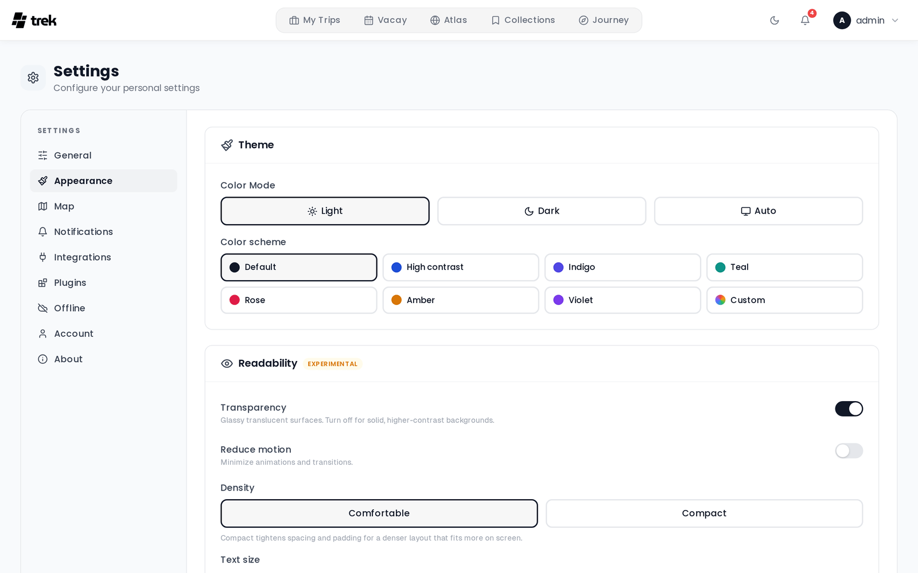This screenshot has width=918, height=573.
Task: Open Plugins settings section
Action: pyautogui.click(x=103, y=282)
